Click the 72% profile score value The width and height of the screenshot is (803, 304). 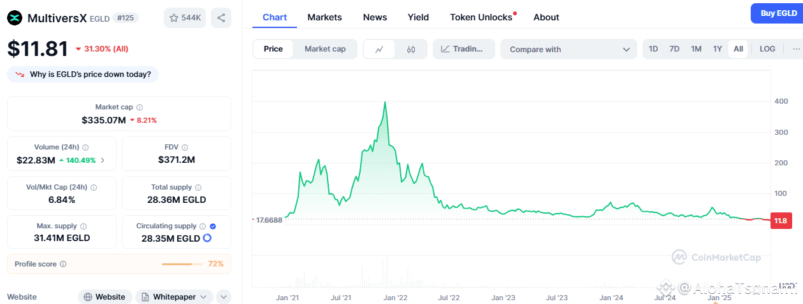(215, 264)
